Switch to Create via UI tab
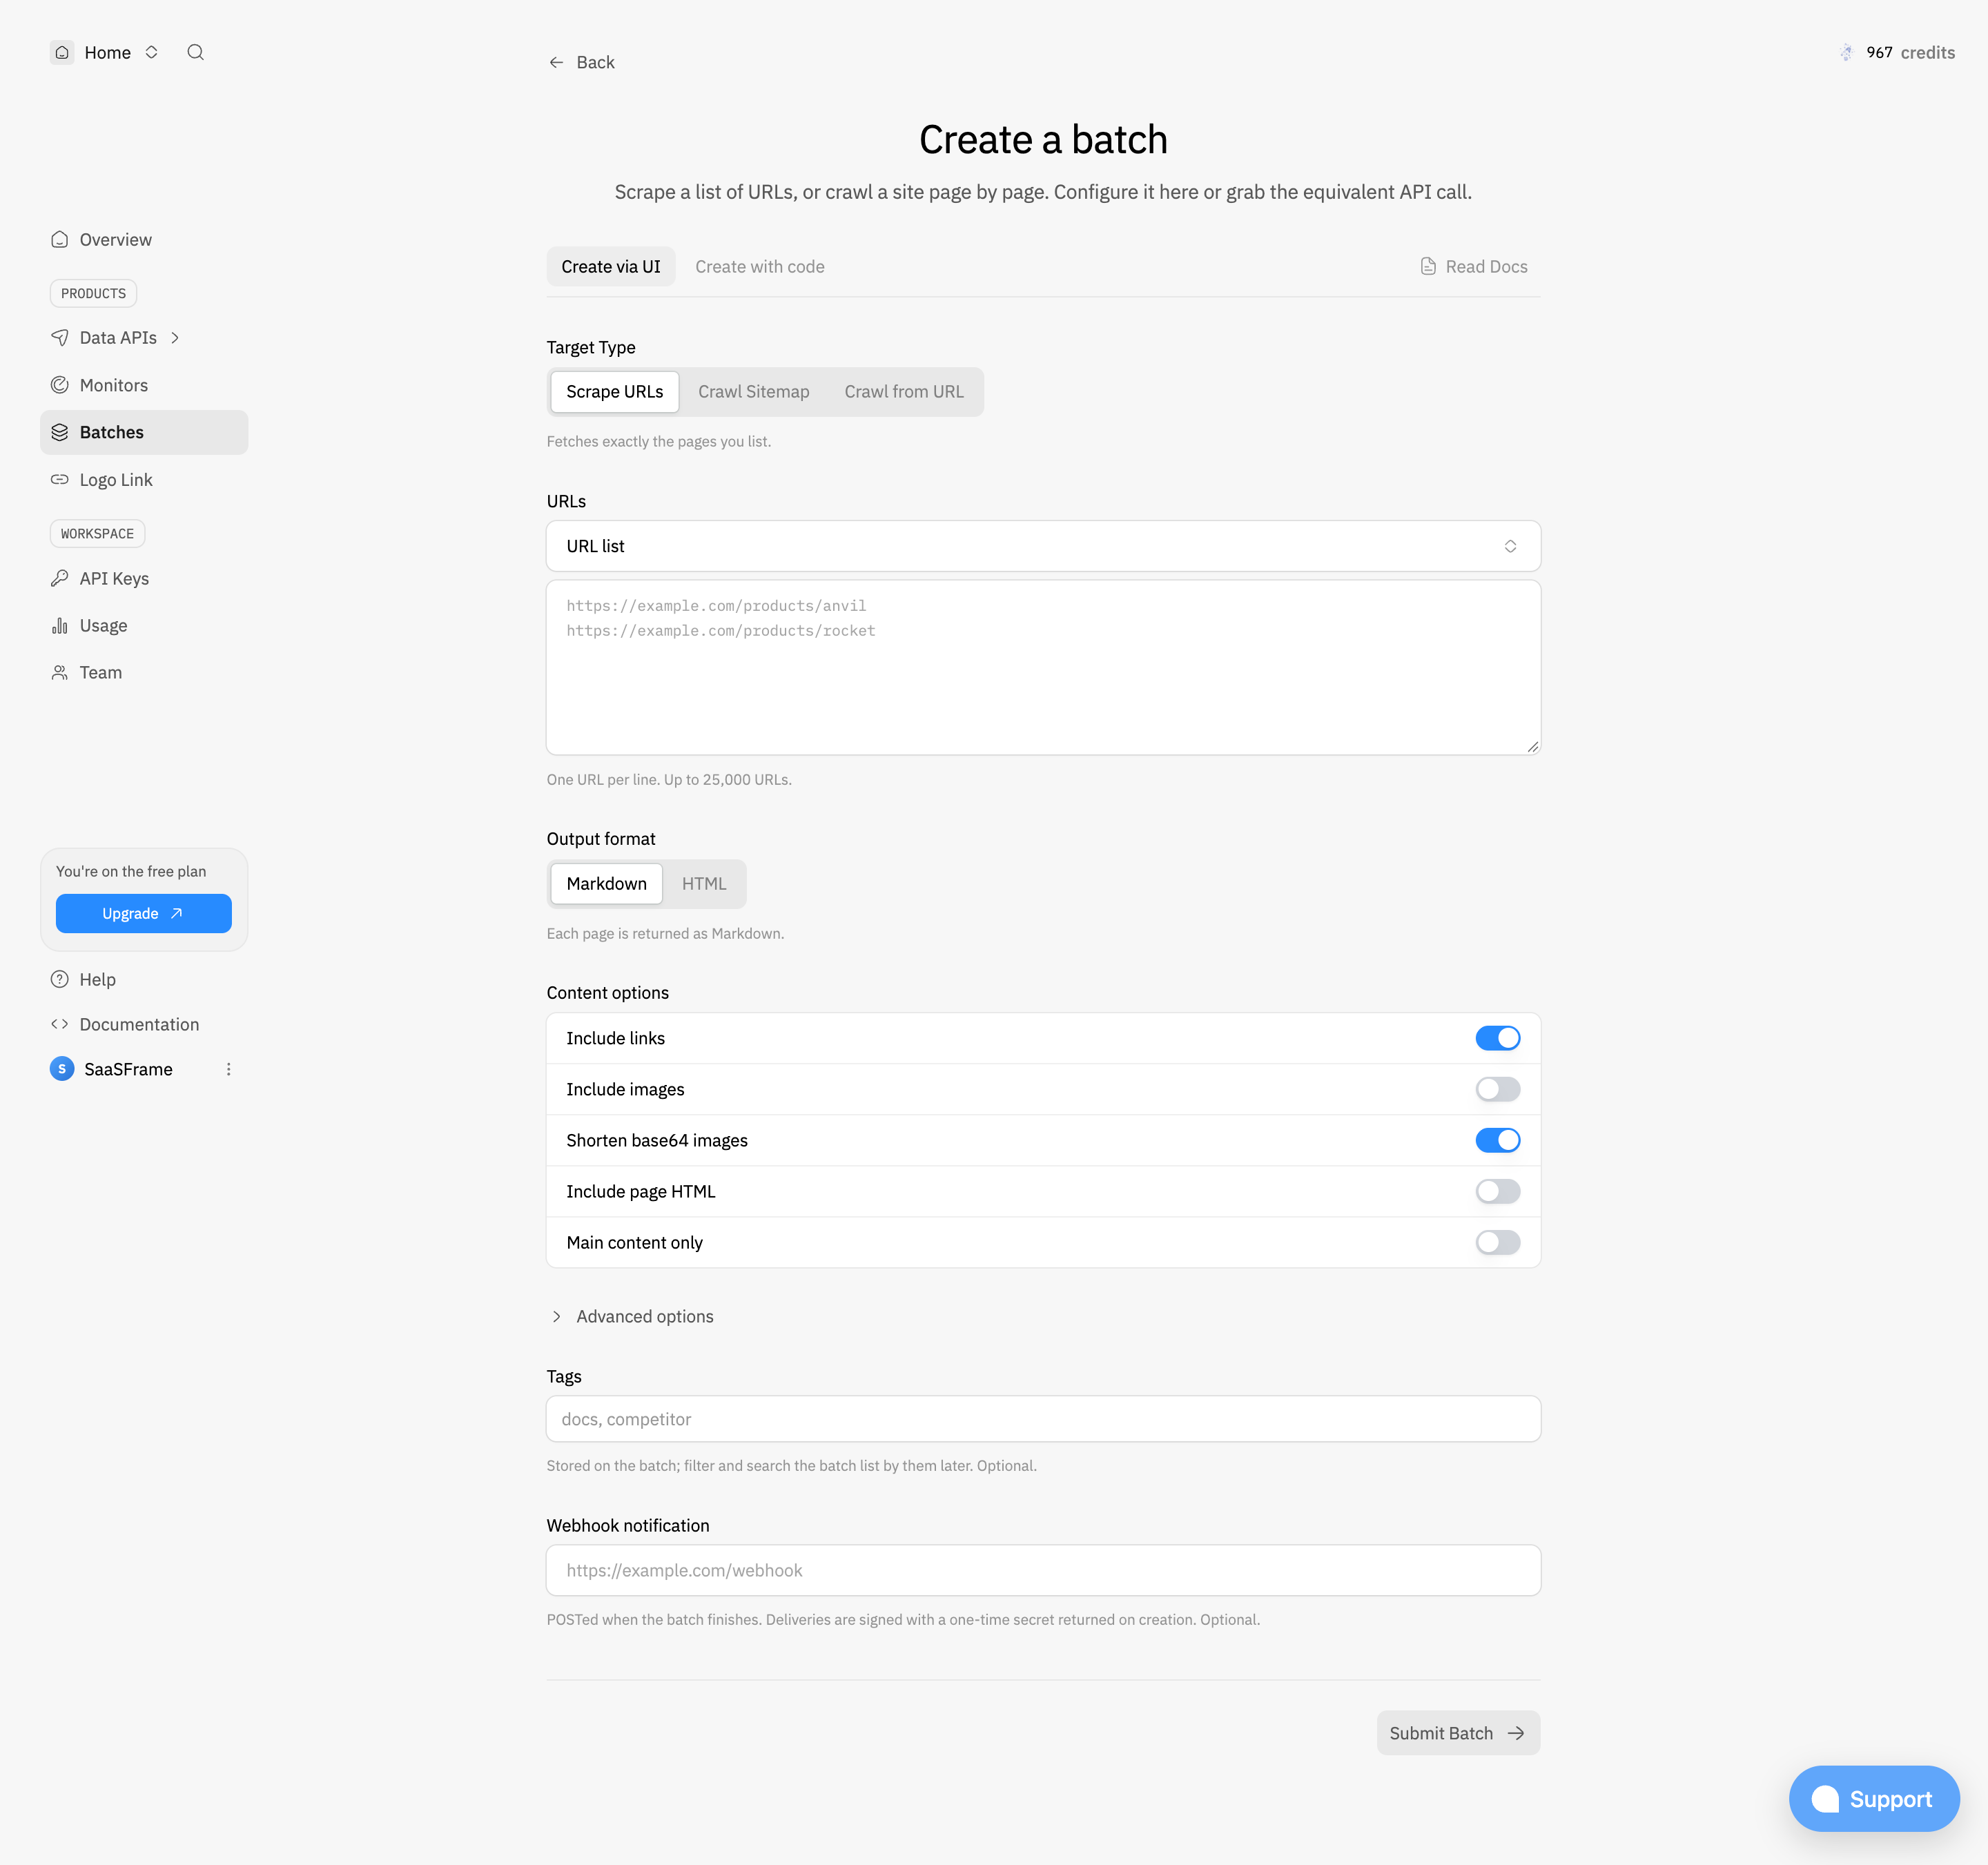The width and height of the screenshot is (1988, 1865). 611,267
